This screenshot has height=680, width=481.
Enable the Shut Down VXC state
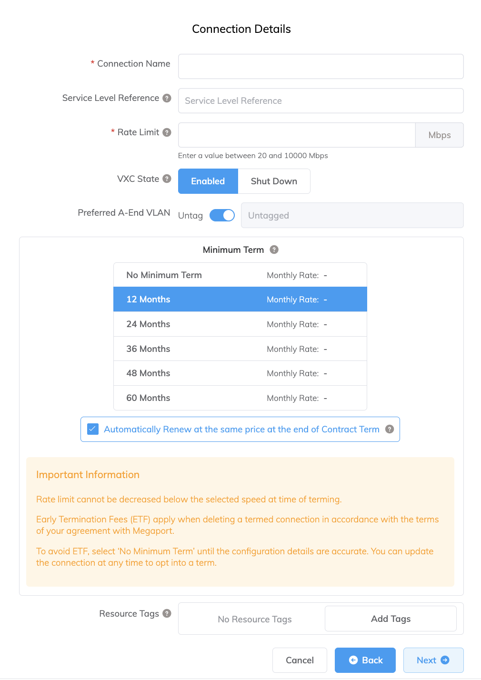(x=274, y=181)
